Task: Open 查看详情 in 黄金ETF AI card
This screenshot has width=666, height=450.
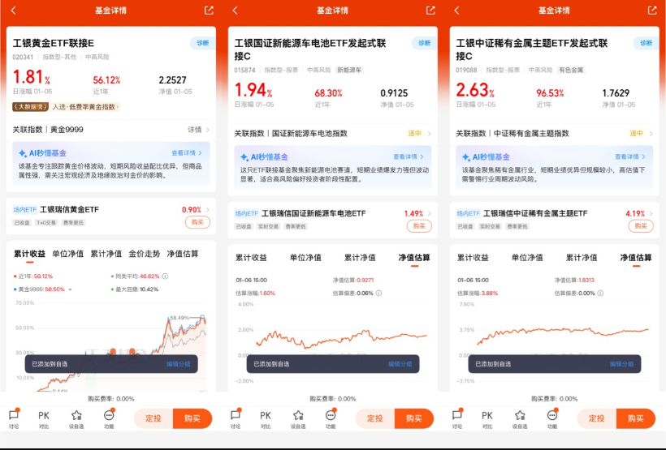Action: coord(187,152)
